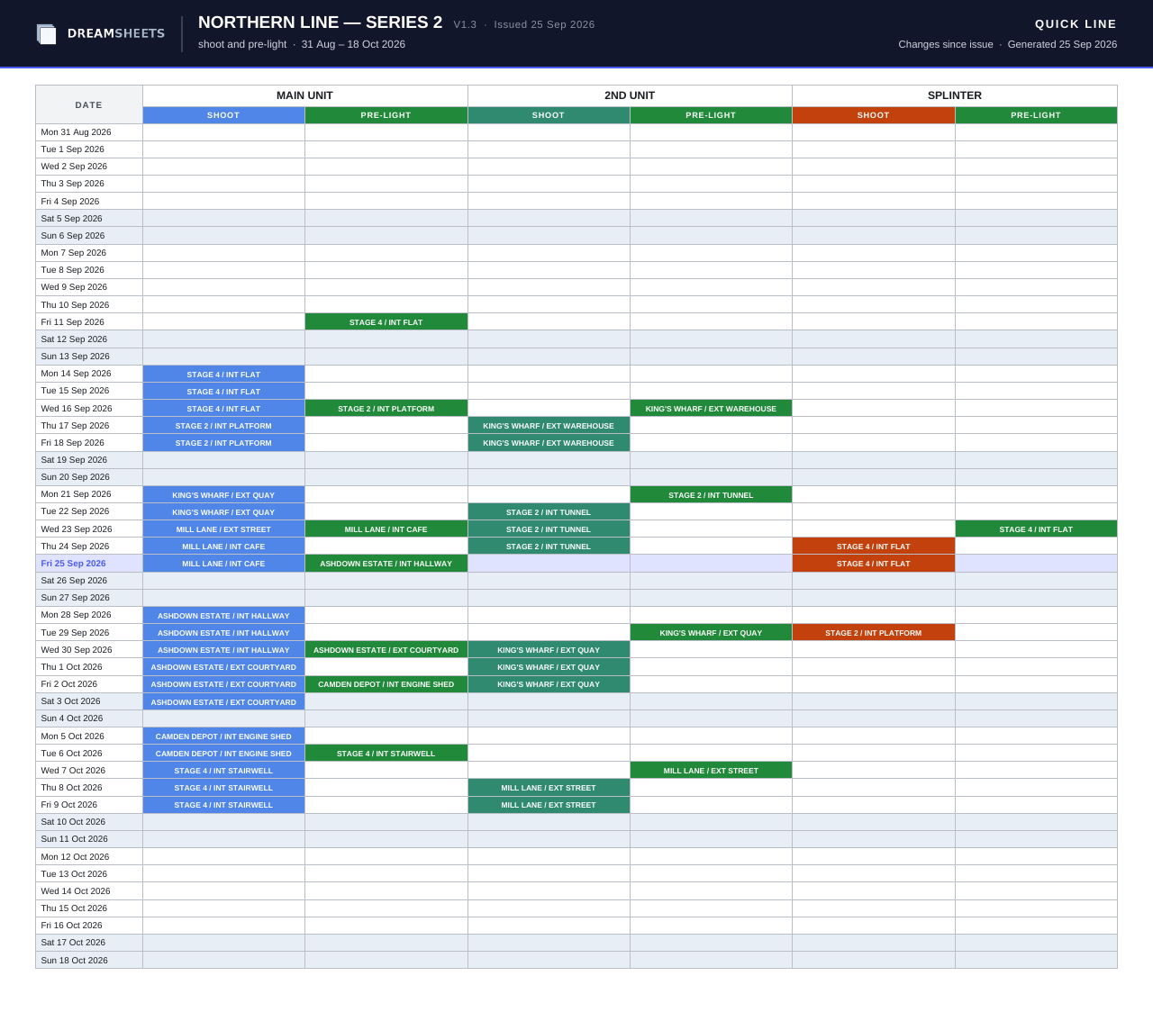
Task: Click the Fri 11 Sep "STAGE 4 / INT FLAT" pre-light cell
Action: click(x=386, y=322)
